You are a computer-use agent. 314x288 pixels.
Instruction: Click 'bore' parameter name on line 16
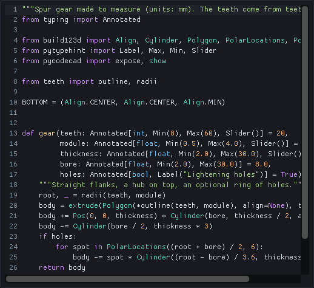(x=68, y=164)
